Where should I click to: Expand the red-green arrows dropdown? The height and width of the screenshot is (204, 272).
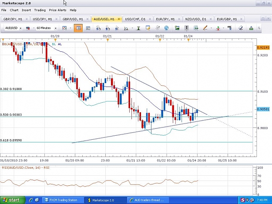pos(224,28)
